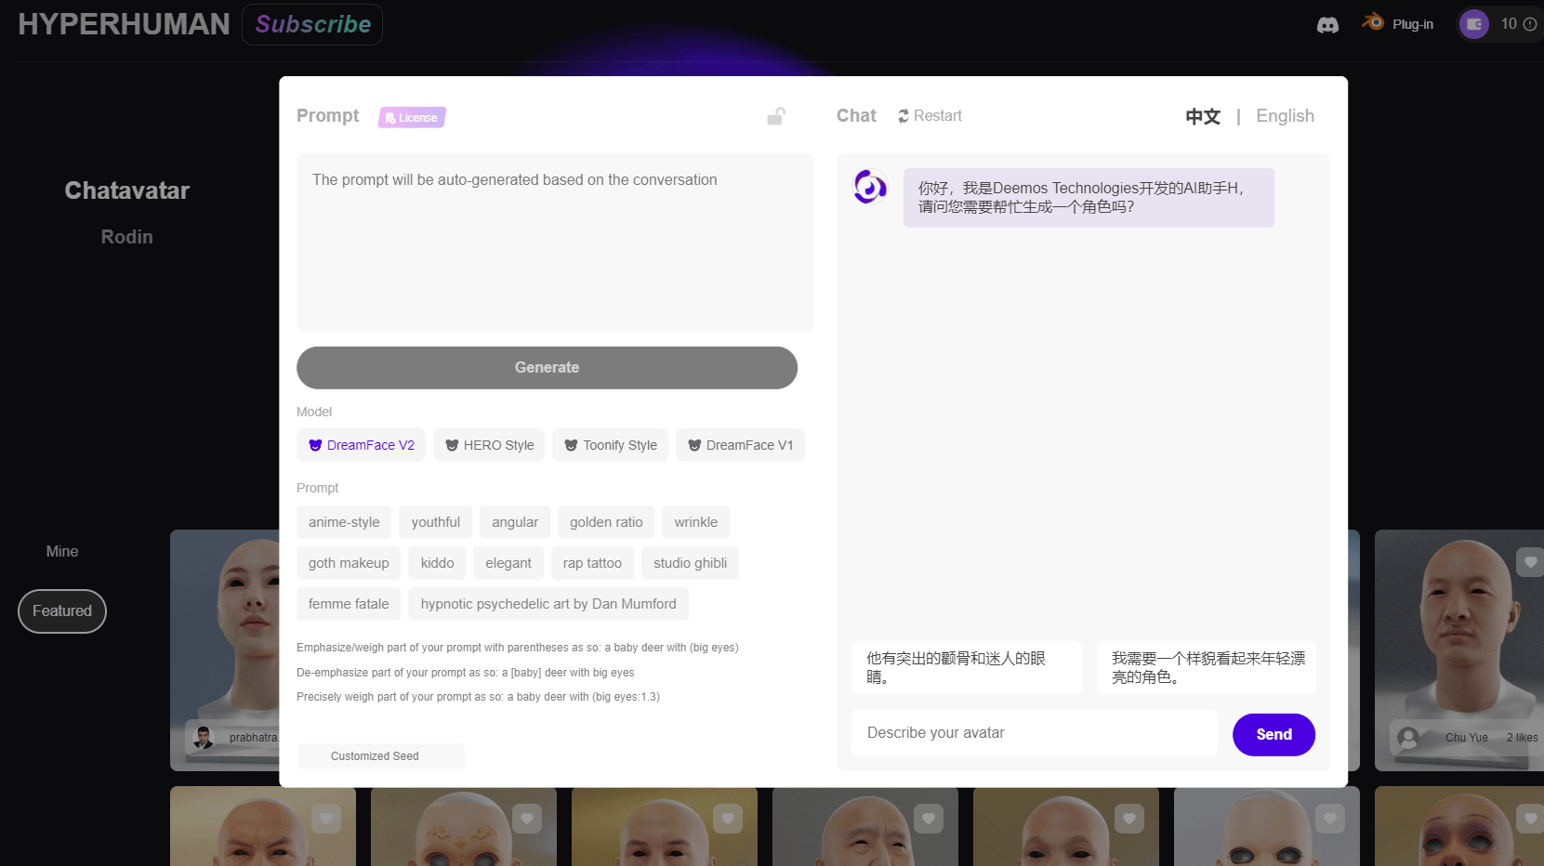
Task: Open the Discord community icon
Action: coord(1327,25)
